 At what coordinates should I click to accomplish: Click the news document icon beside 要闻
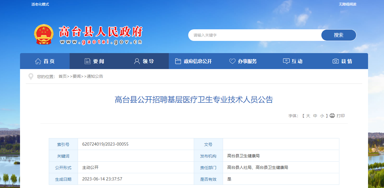[x=87, y=61]
